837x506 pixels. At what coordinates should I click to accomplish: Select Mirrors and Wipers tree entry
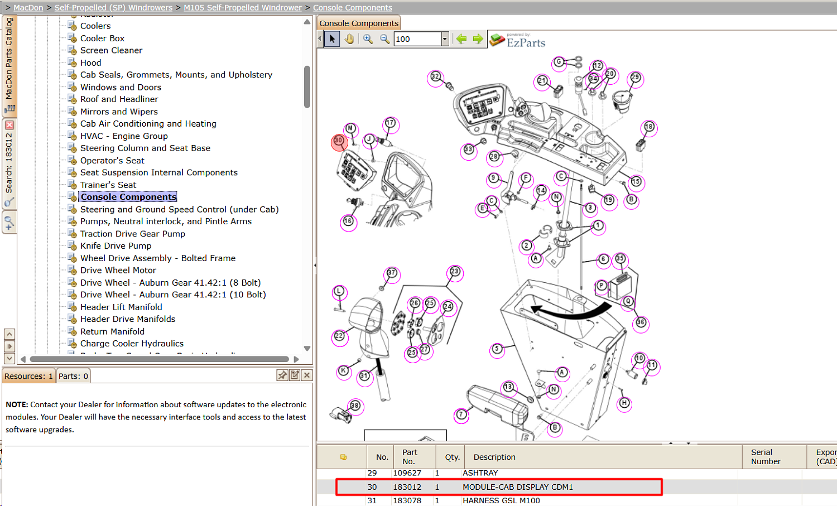click(x=119, y=112)
